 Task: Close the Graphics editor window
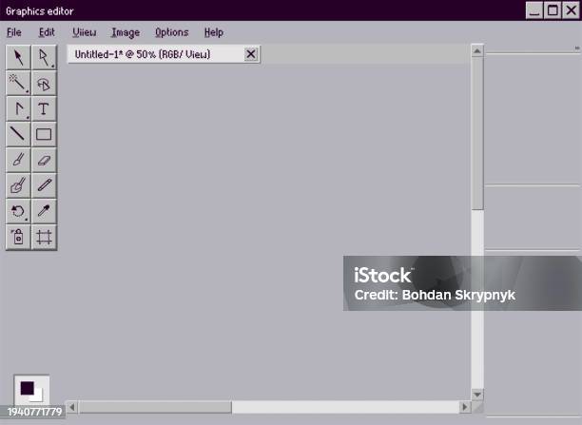(x=571, y=10)
